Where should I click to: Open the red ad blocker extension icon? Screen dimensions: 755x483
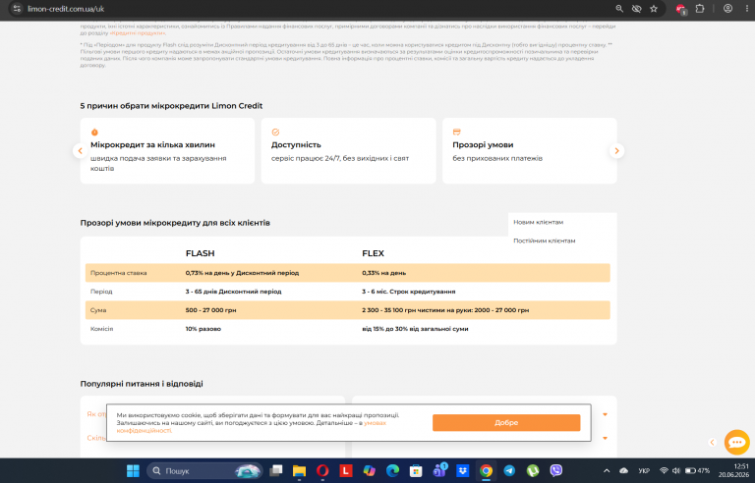pos(681,9)
